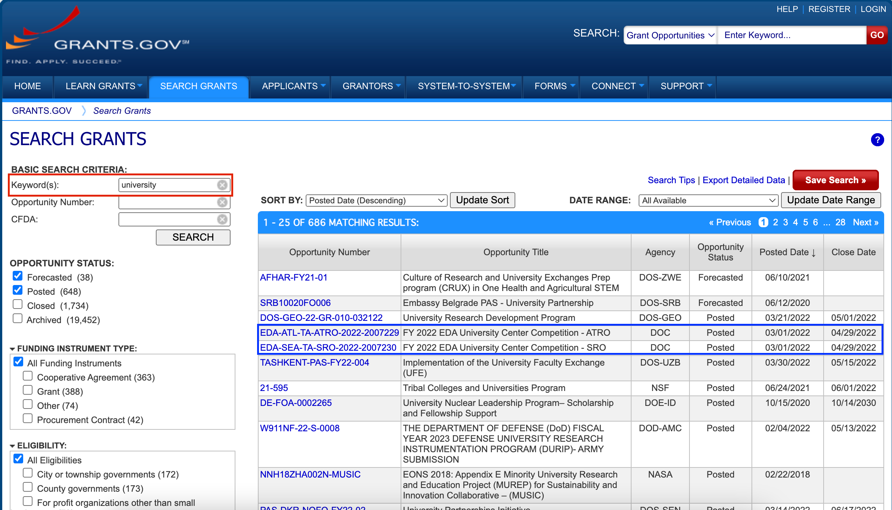The width and height of the screenshot is (892, 510).
Task: Open opportunity EDA-SEA-TA-SRO-2022-2007230
Action: (x=328, y=348)
